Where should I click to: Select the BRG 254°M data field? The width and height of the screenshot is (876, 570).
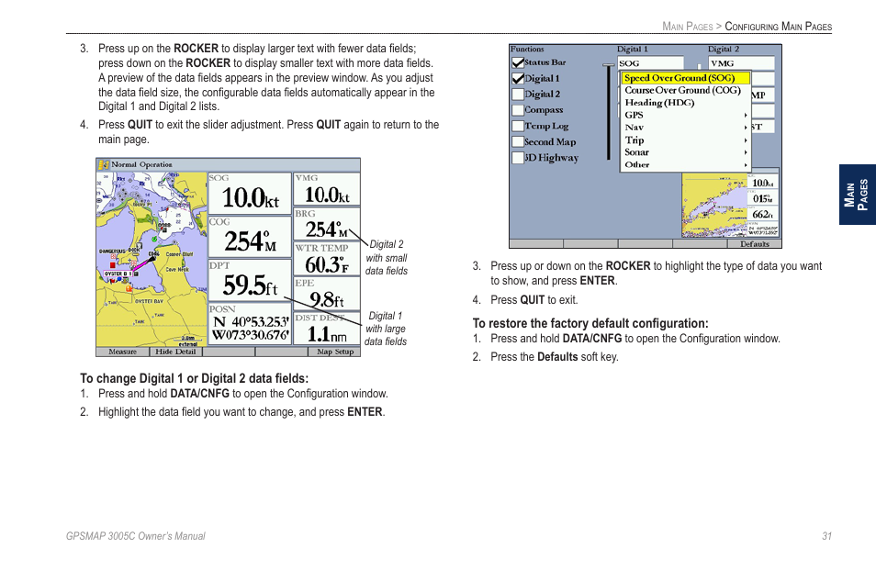point(327,225)
